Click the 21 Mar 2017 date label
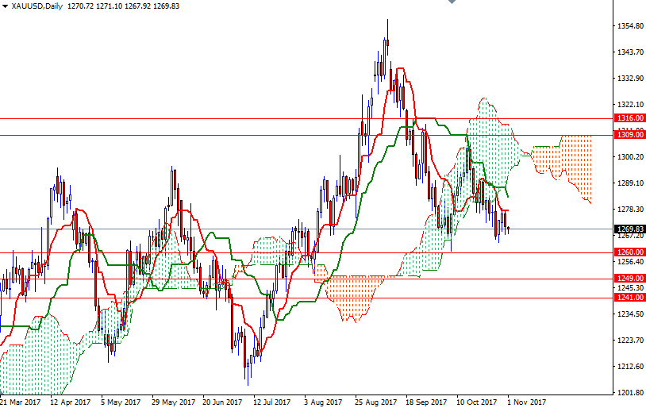Screen dimensions: 646x408 click(x=20, y=402)
